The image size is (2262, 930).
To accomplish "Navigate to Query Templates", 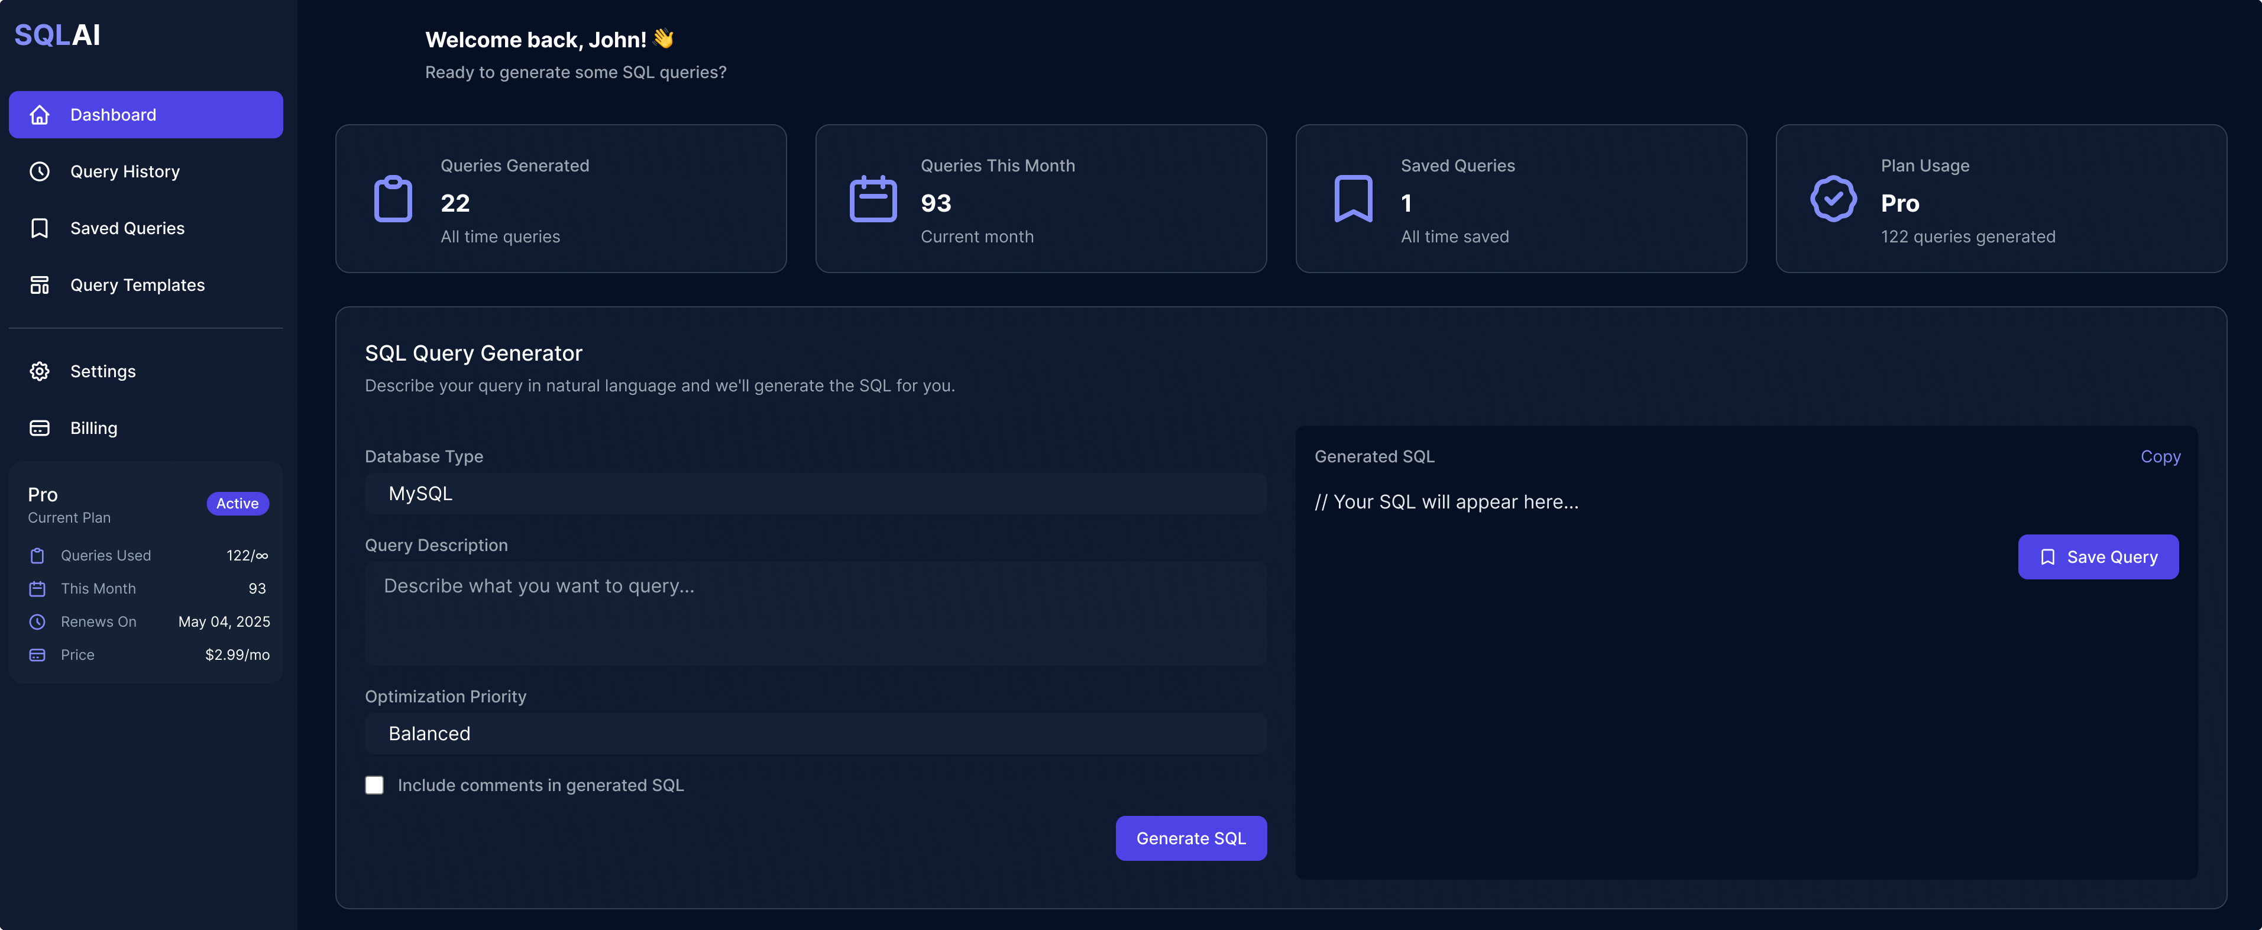I will [x=137, y=284].
